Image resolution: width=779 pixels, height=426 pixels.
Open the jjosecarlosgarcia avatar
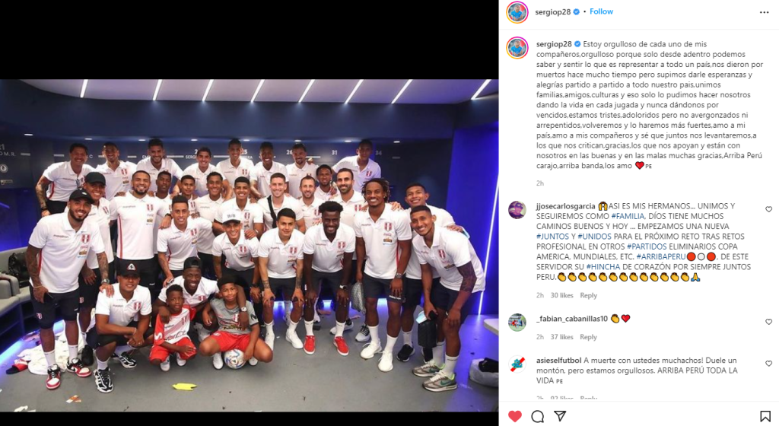[x=517, y=210]
